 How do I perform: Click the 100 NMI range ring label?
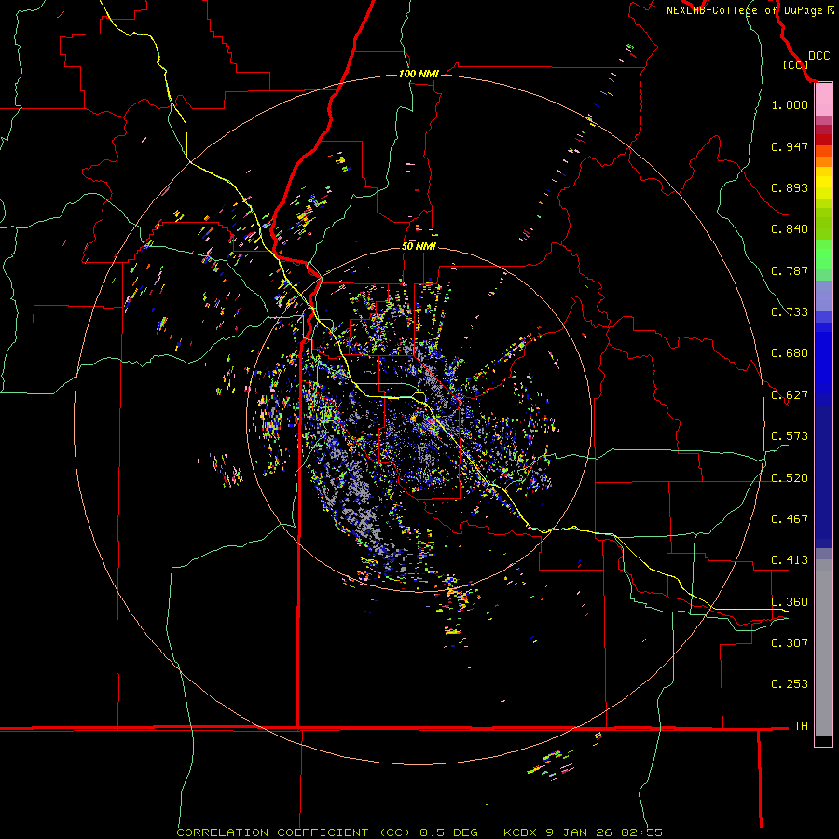(x=419, y=74)
